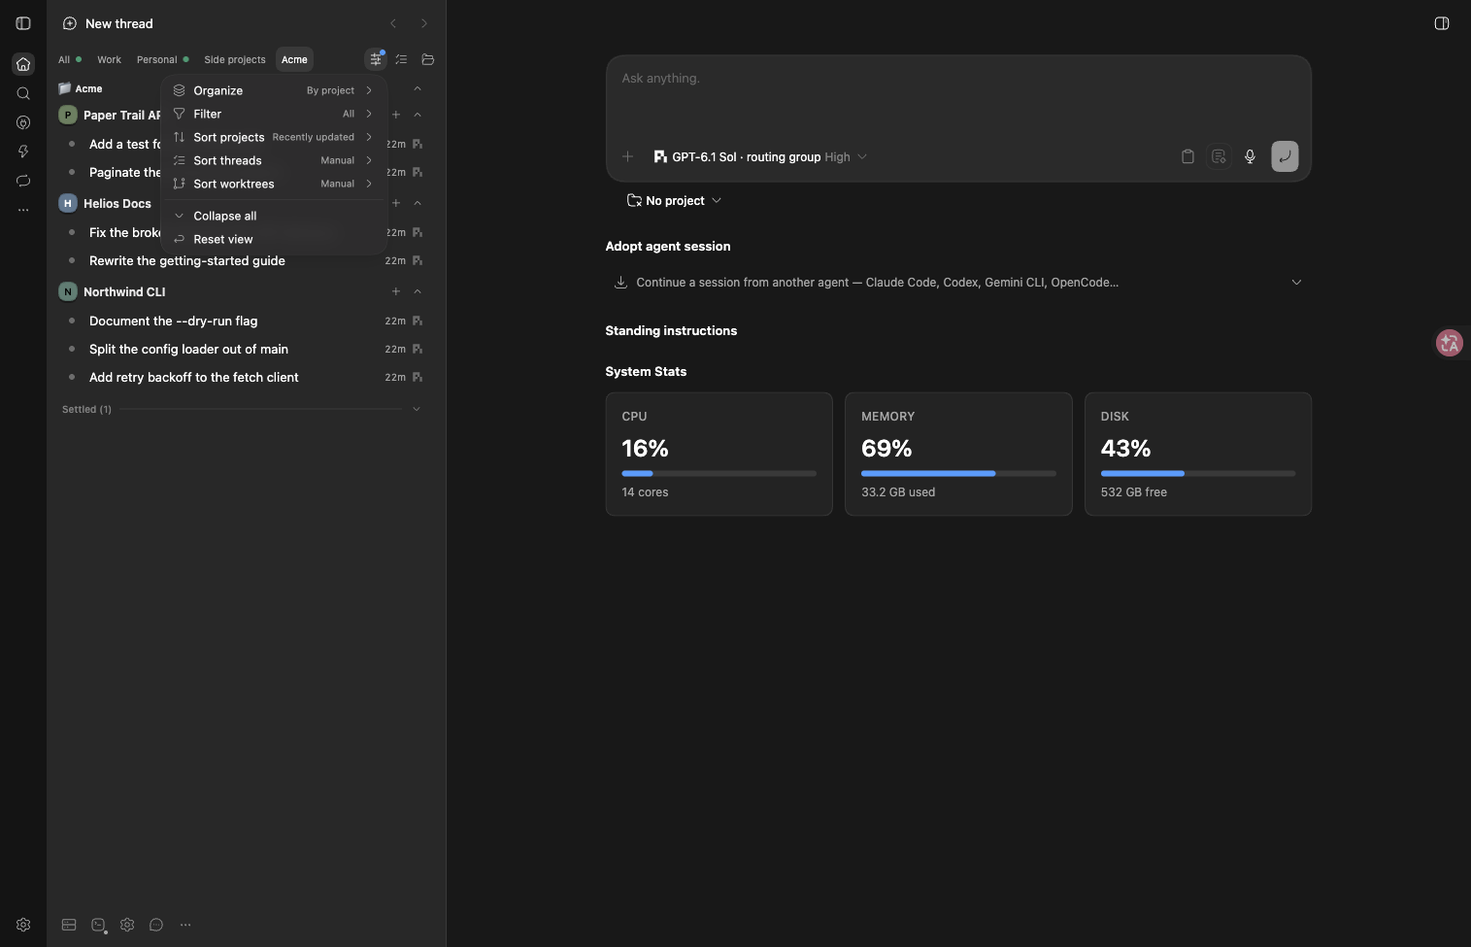
Task: Click the microphone voice input icon
Action: pyautogui.click(x=1250, y=156)
